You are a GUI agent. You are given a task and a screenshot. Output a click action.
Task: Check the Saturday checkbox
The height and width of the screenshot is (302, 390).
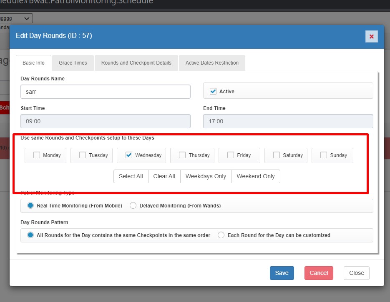point(277,155)
